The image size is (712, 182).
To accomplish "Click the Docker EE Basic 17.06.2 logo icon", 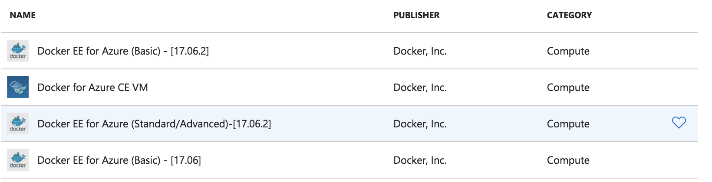I will (x=18, y=51).
